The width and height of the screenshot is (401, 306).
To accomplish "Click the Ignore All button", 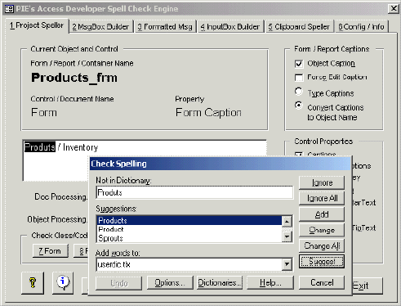I will point(322,198).
